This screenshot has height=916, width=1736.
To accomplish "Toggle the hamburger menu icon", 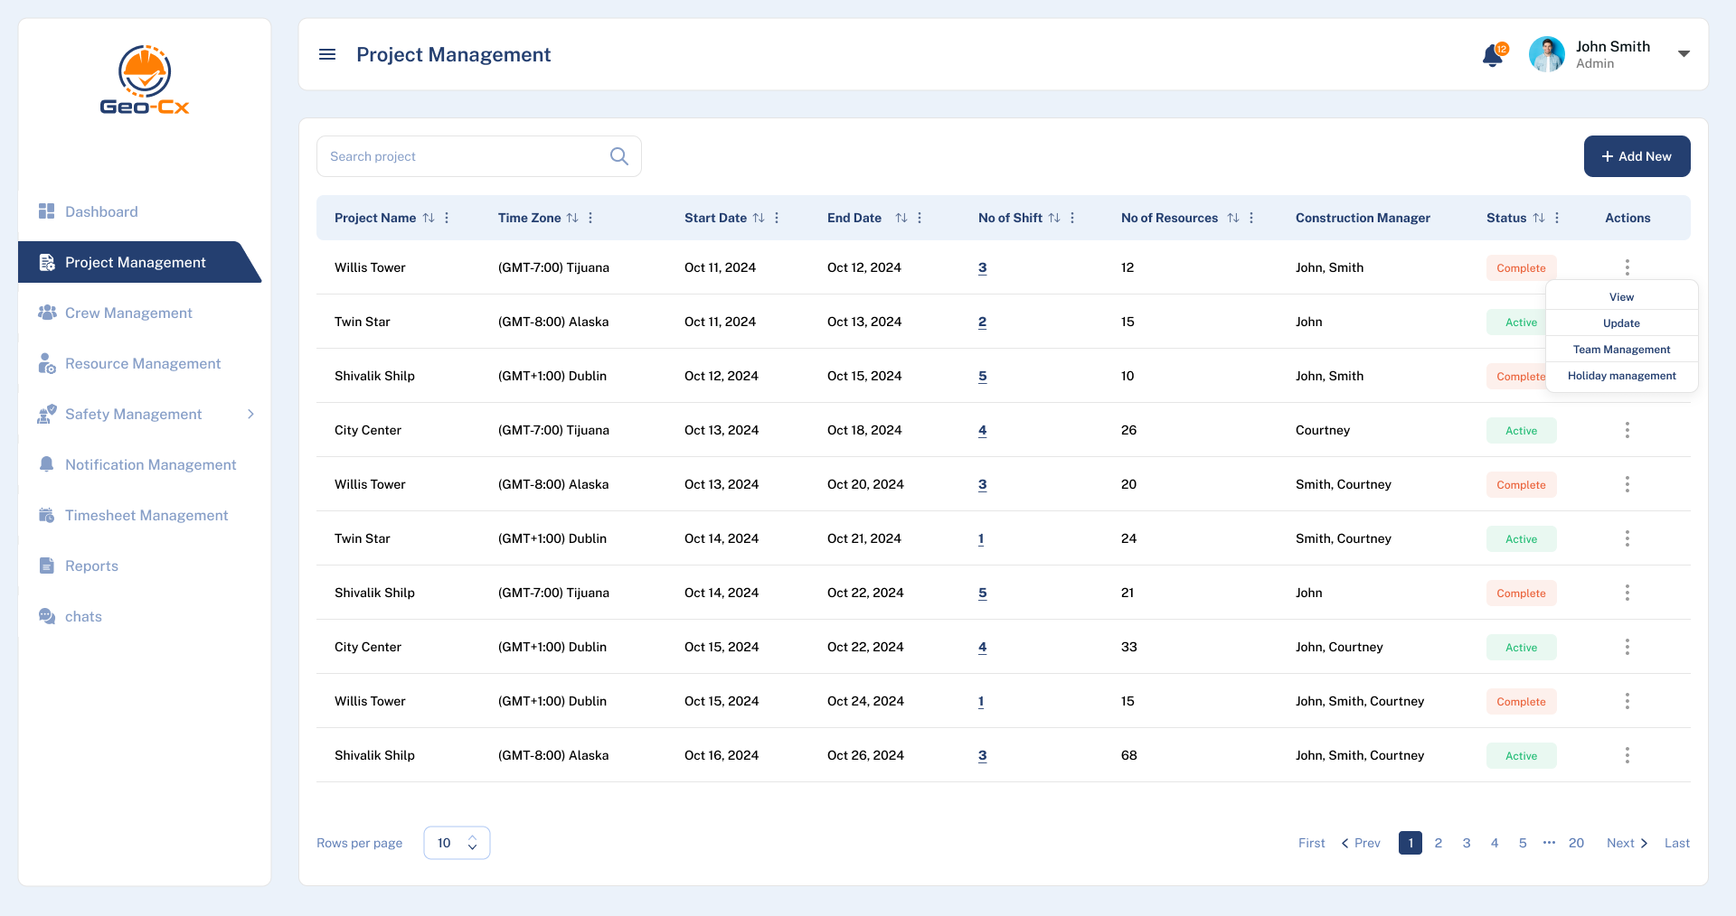I will click(x=327, y=54).
